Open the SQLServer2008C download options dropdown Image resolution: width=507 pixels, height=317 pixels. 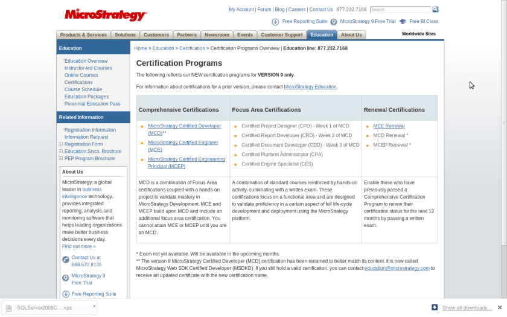click(94, 306)
